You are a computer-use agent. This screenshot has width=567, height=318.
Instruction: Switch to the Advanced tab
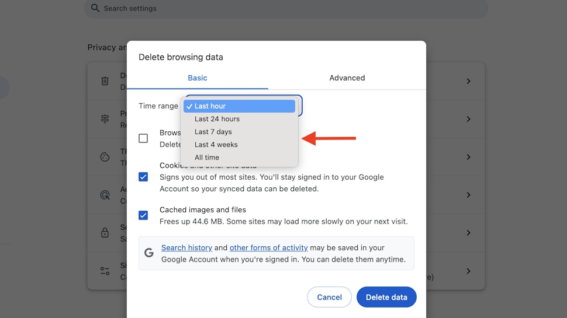coord(347,78)
